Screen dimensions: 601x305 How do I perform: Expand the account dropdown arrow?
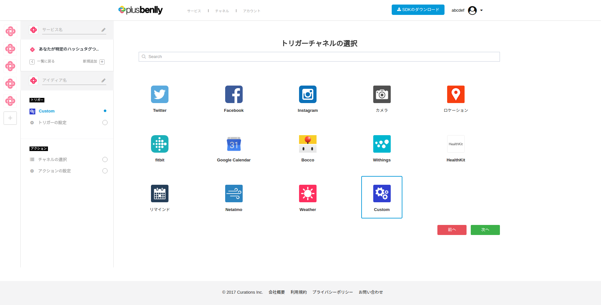click(x=481, y=10)
